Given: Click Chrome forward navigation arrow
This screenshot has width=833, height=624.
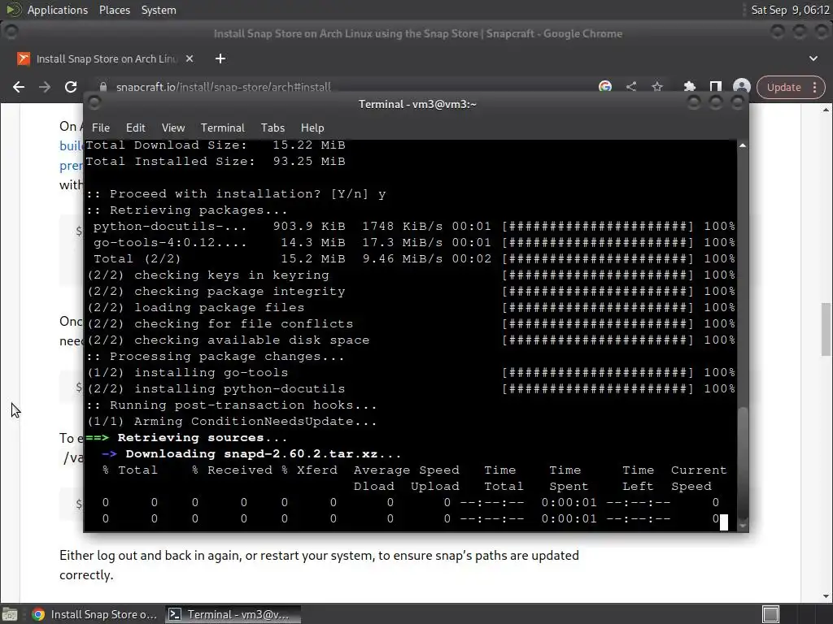Looking at the screenshot, I should pos(45,87).
